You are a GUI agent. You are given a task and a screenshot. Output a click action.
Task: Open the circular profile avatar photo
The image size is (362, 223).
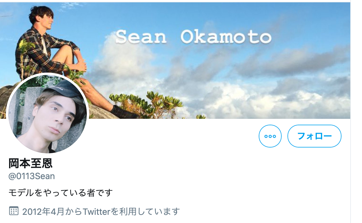(48, 113)
